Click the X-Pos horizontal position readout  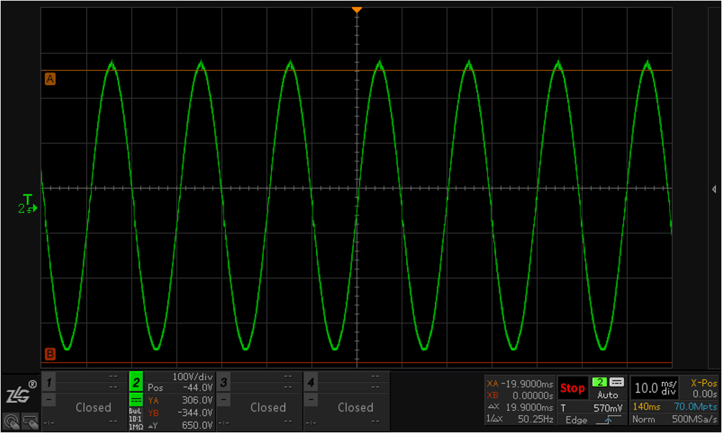703,388
